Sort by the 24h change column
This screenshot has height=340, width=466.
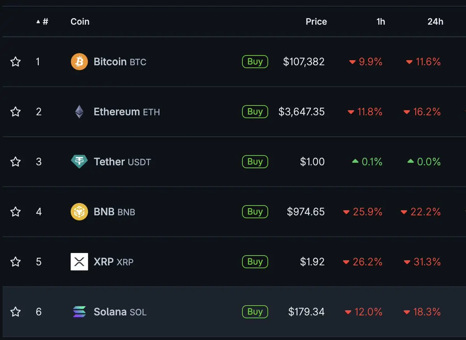435,22
